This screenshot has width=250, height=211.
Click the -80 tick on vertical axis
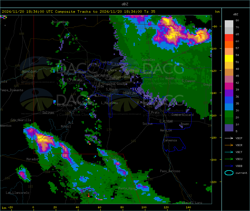click(x=215, y=26)
